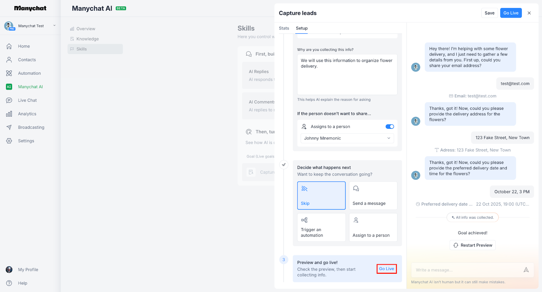Toggle the Assigns to a person switch
The height and width of the screenshot is (292, 542).
click(x=390, y=127)
